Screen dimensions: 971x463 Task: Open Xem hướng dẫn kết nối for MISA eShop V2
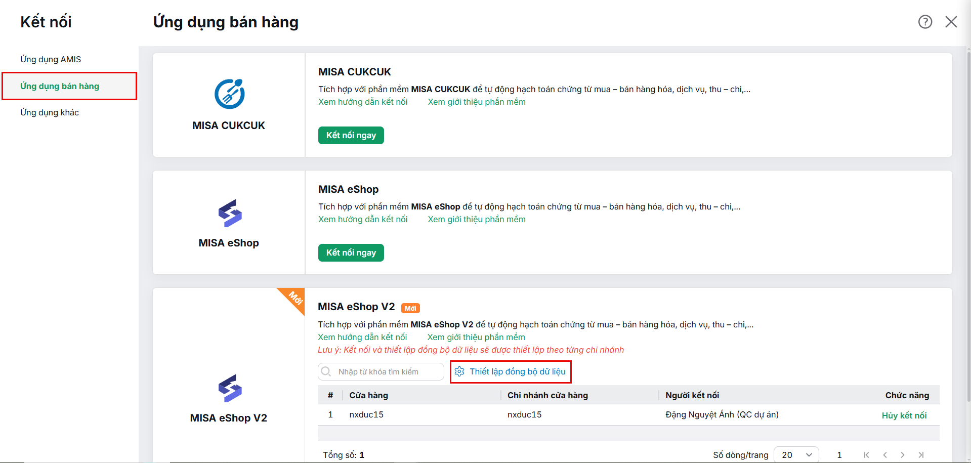(x=362, y=337)
